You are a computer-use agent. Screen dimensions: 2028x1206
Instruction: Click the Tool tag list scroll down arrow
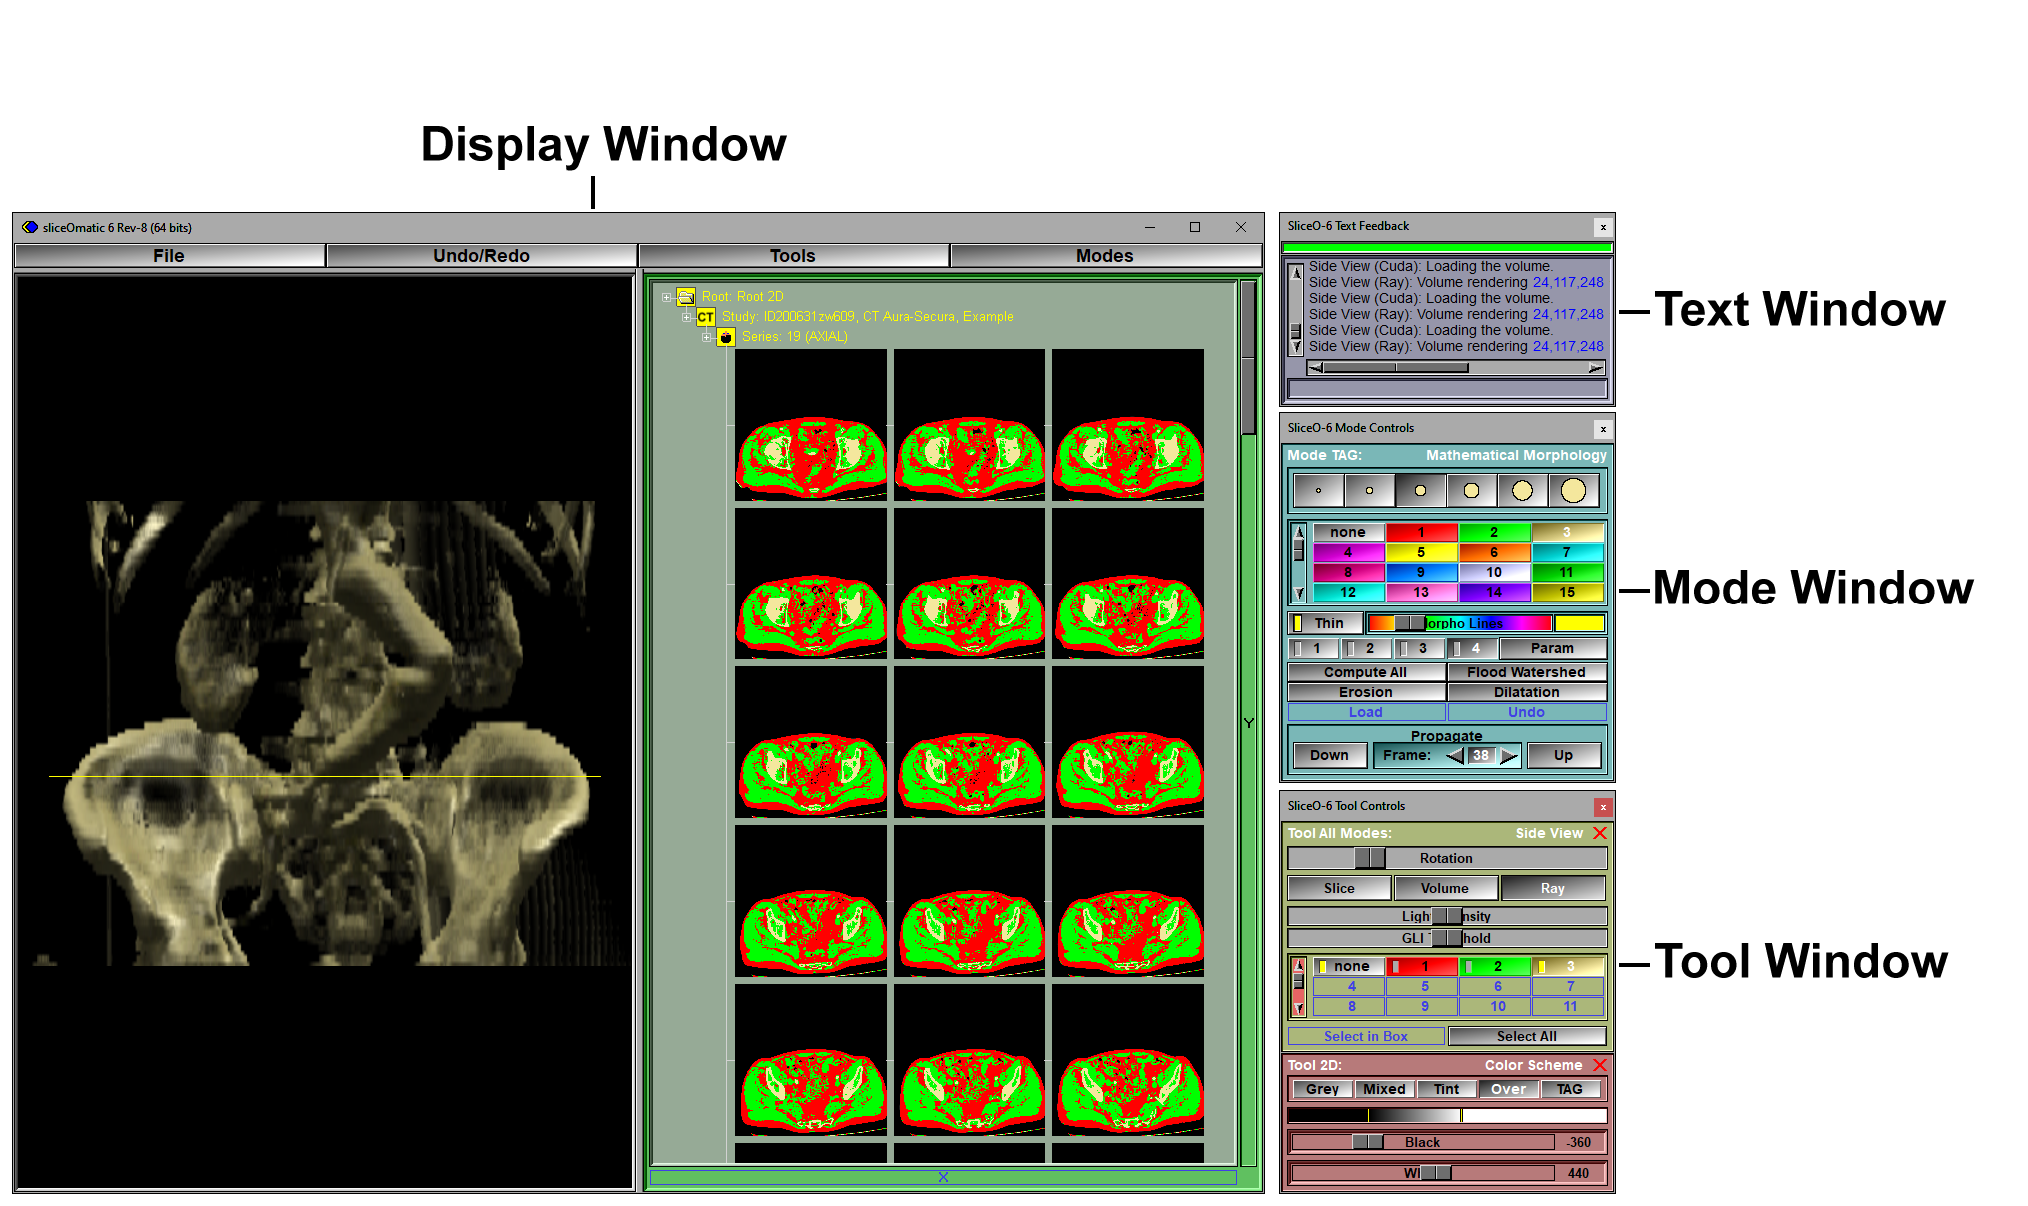click(1299, 1008)
